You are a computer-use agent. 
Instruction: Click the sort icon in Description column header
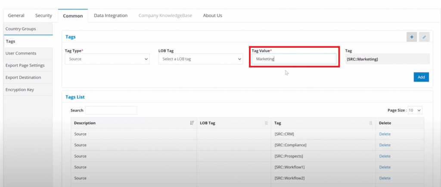click(192, 123)
